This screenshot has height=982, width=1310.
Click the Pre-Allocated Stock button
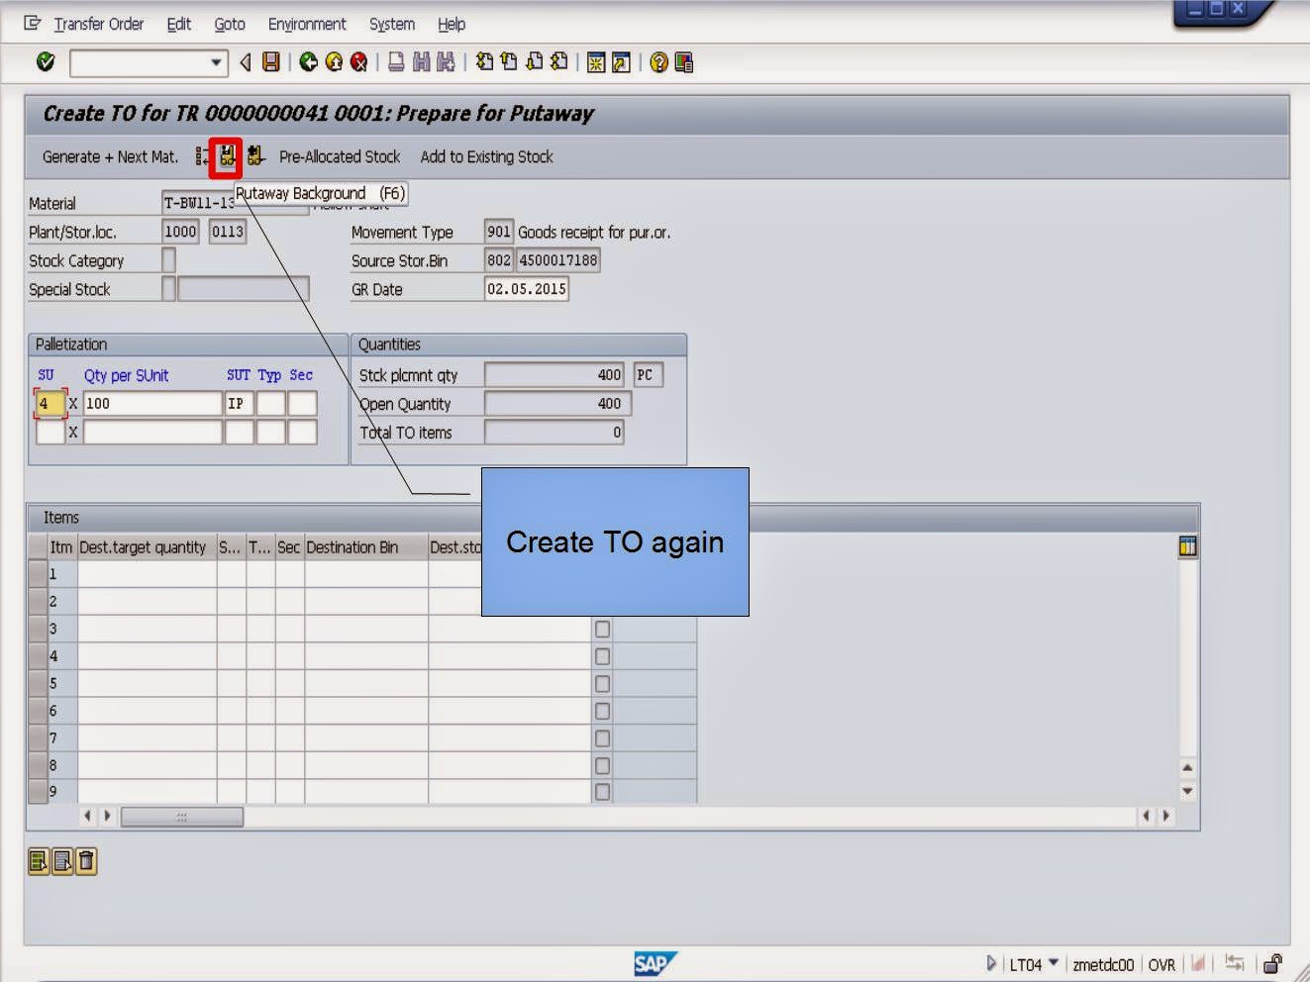click(x=340, y=156)
